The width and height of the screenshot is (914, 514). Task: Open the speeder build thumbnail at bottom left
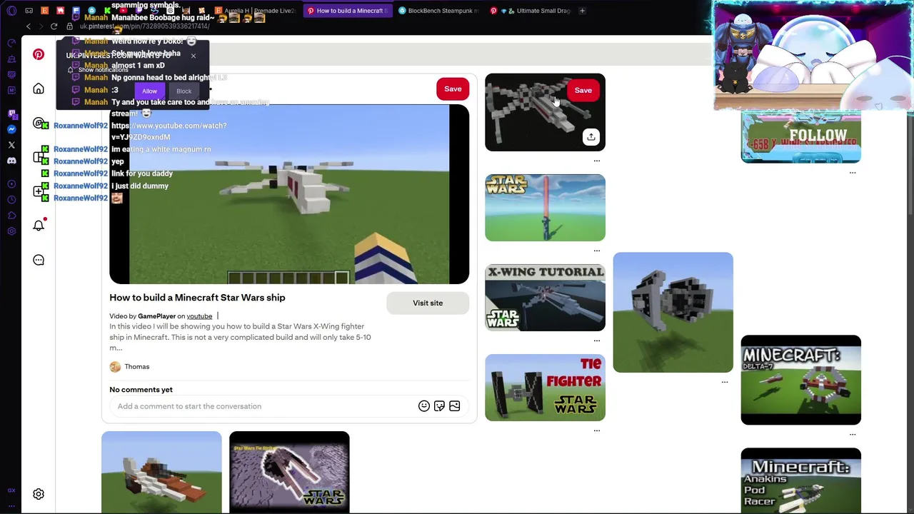(161, 472)
